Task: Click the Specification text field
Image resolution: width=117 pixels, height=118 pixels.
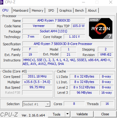Action: (68, 44)
